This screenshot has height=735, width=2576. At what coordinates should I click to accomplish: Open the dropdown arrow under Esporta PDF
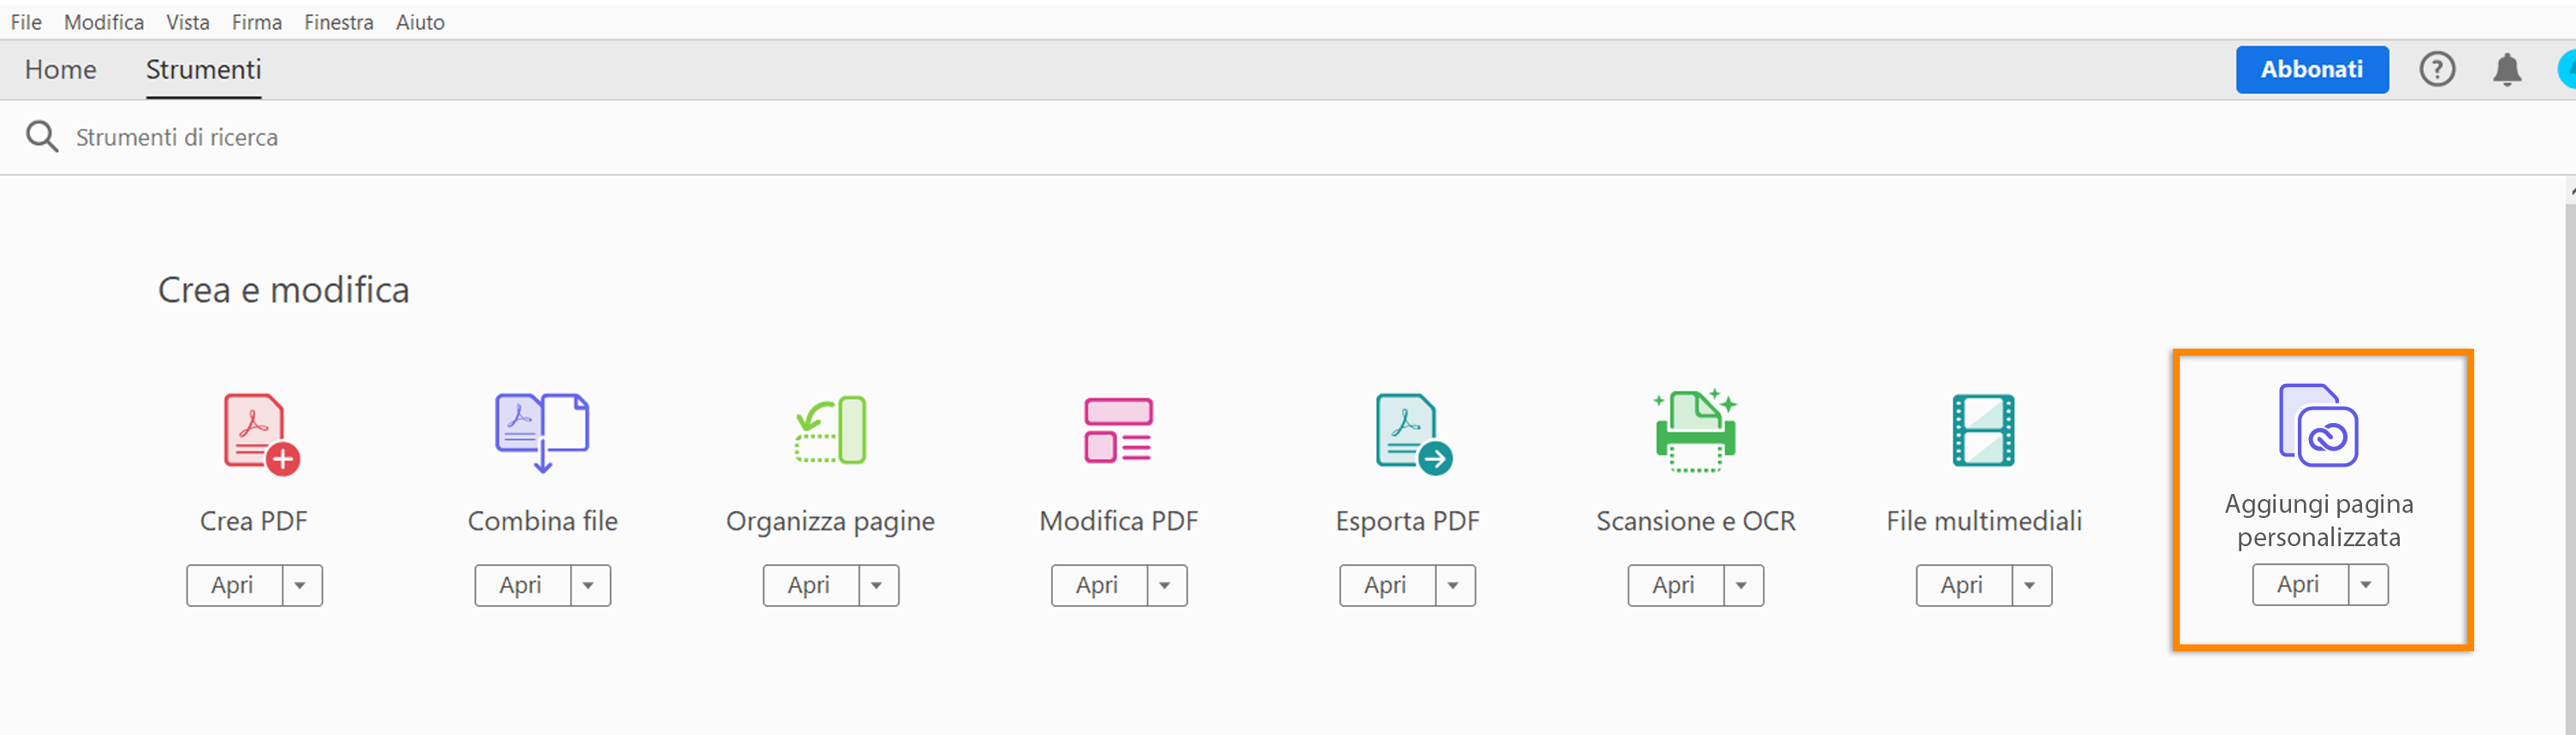(x=1454, y=585)
